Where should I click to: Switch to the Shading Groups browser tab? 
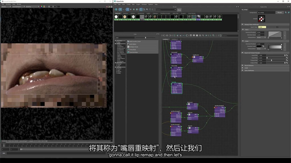(165, 13)
